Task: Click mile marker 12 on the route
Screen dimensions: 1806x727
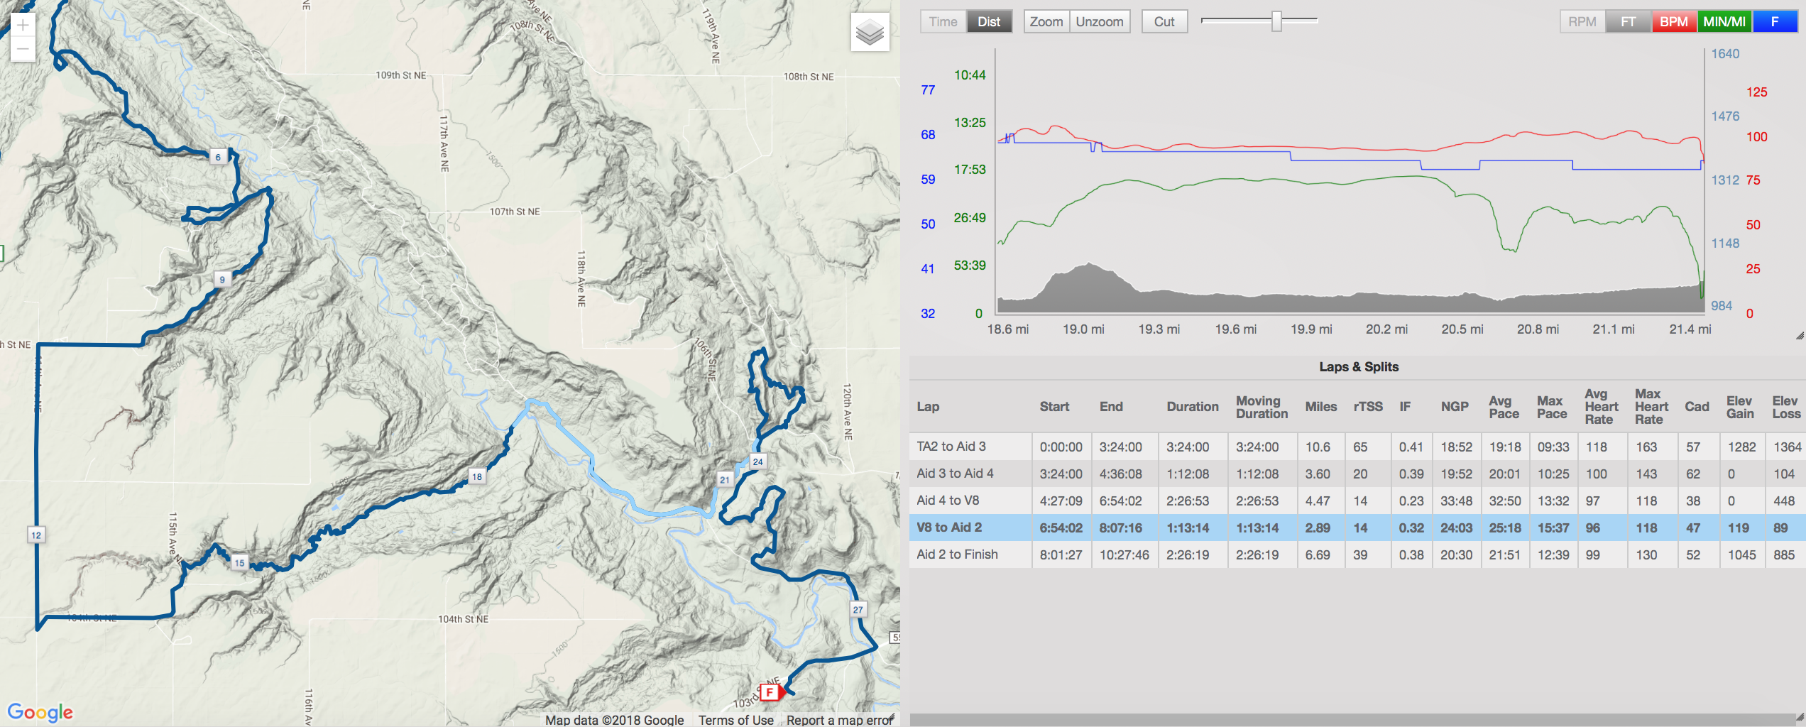Action: coord(36,535)
